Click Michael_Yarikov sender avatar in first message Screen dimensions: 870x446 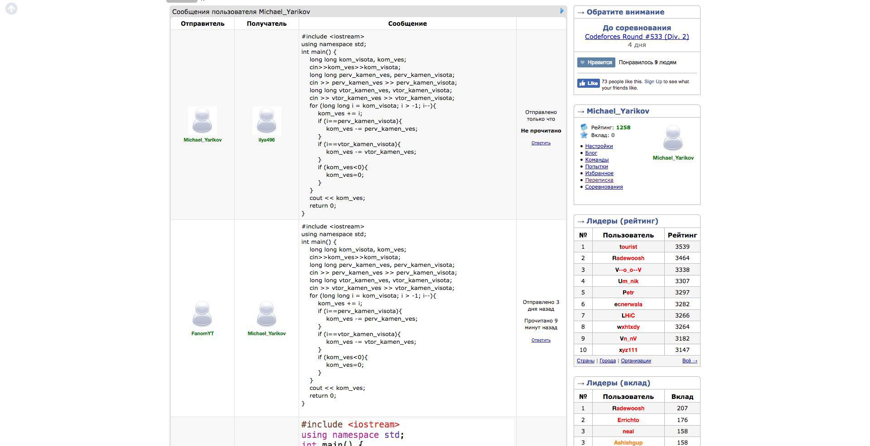pyautogui.click(x=202, y=120)
